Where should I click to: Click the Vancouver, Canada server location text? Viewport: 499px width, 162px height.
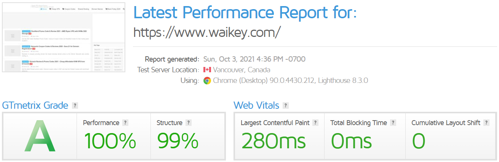click(x=242, y=70)
